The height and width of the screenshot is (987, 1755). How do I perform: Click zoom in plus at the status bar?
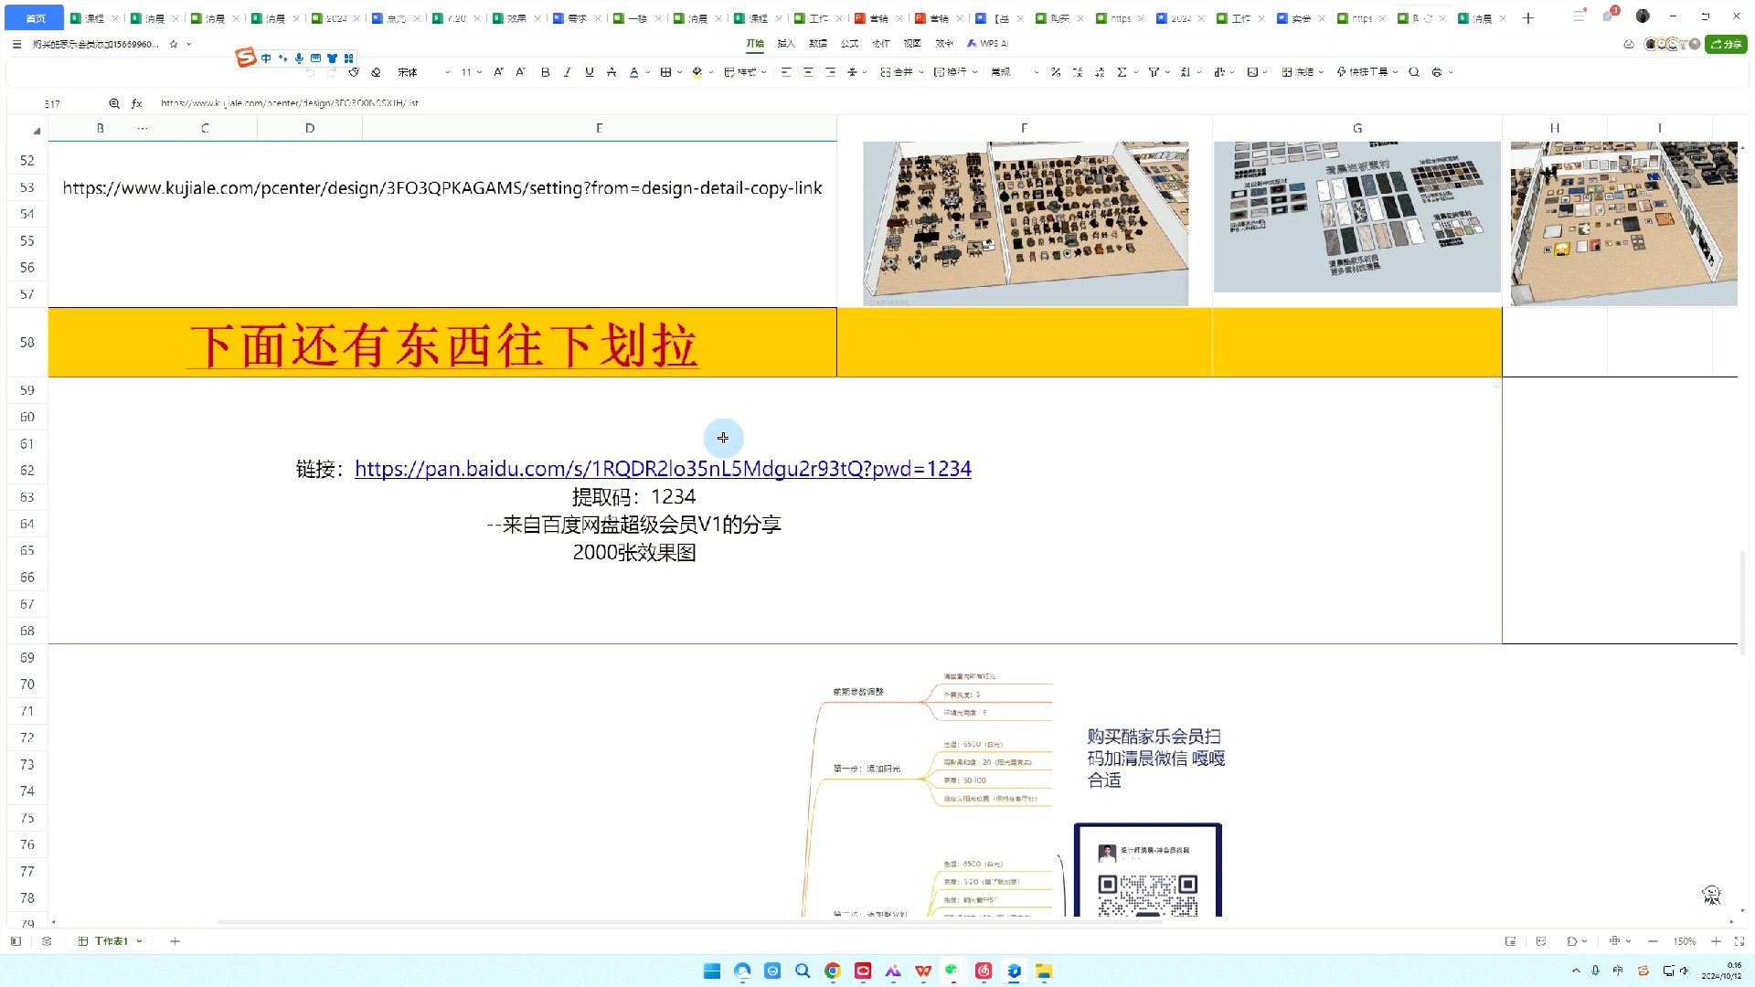[1716, 941]
